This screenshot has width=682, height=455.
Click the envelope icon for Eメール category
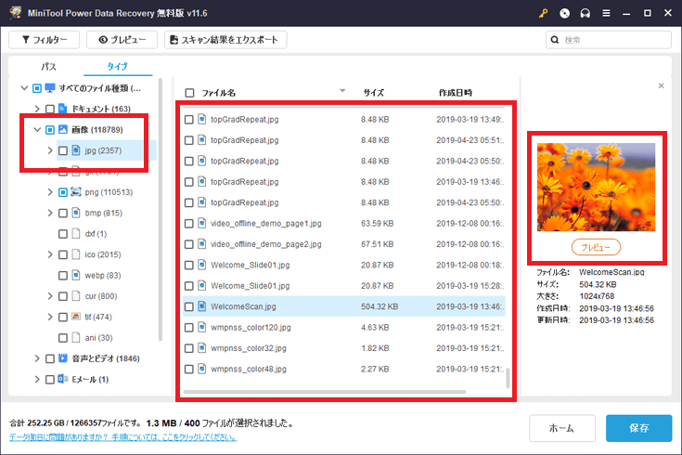63,380
